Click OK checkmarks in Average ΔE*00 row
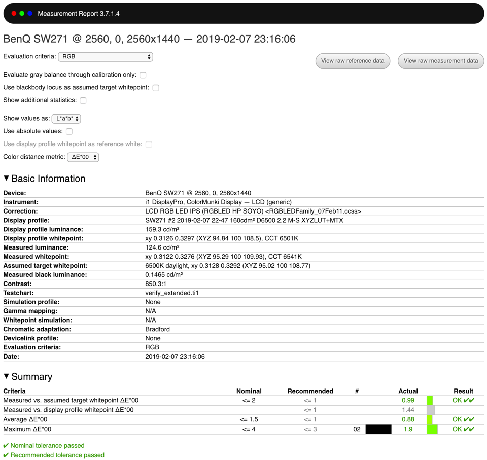The height and width of the screenshot is (460, 487). pos(463,419)
